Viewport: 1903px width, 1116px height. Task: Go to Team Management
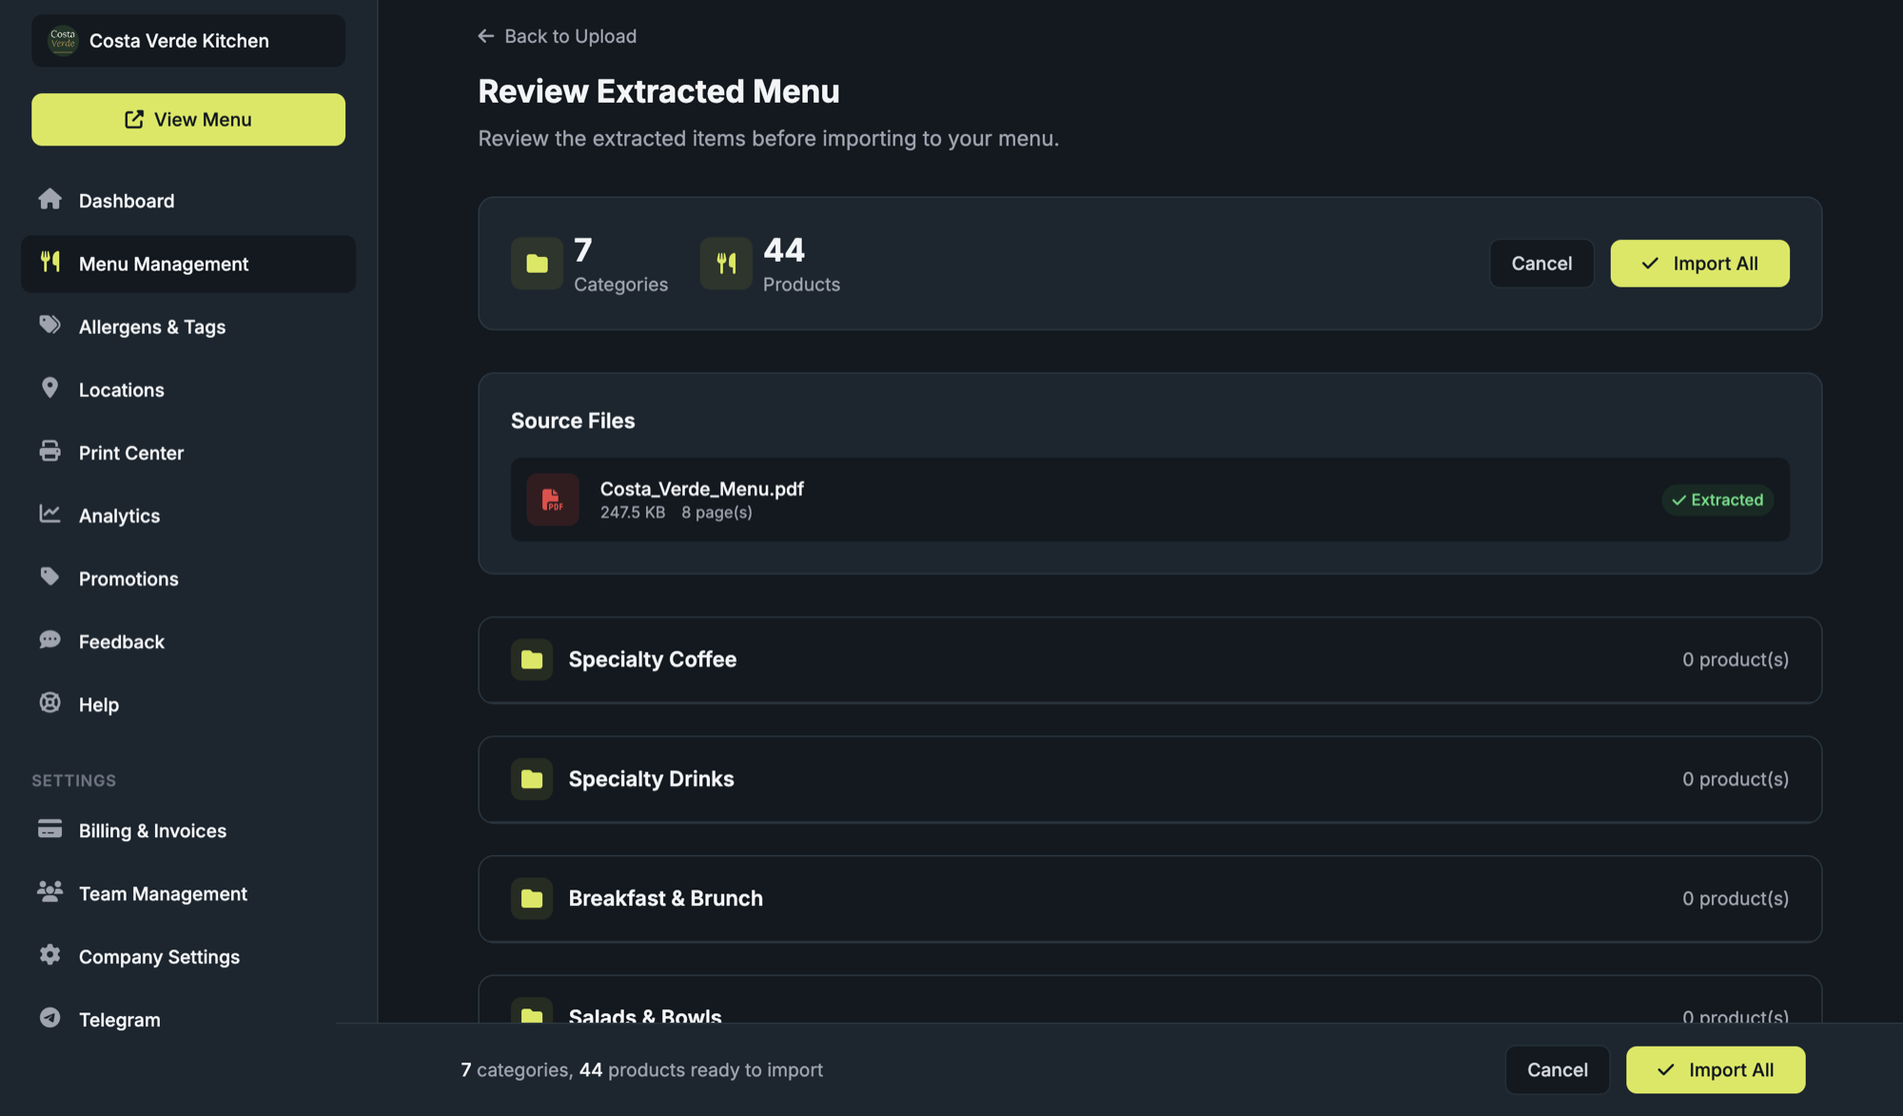[188, 893]
